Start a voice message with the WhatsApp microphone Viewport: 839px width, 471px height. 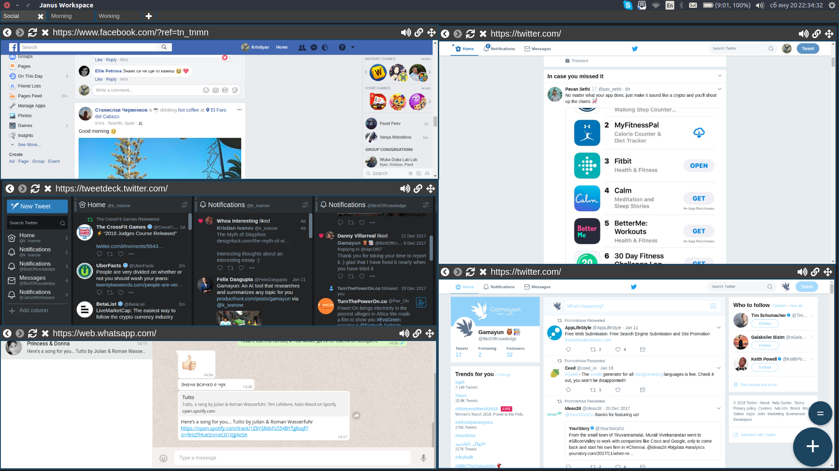click(423, 457)
